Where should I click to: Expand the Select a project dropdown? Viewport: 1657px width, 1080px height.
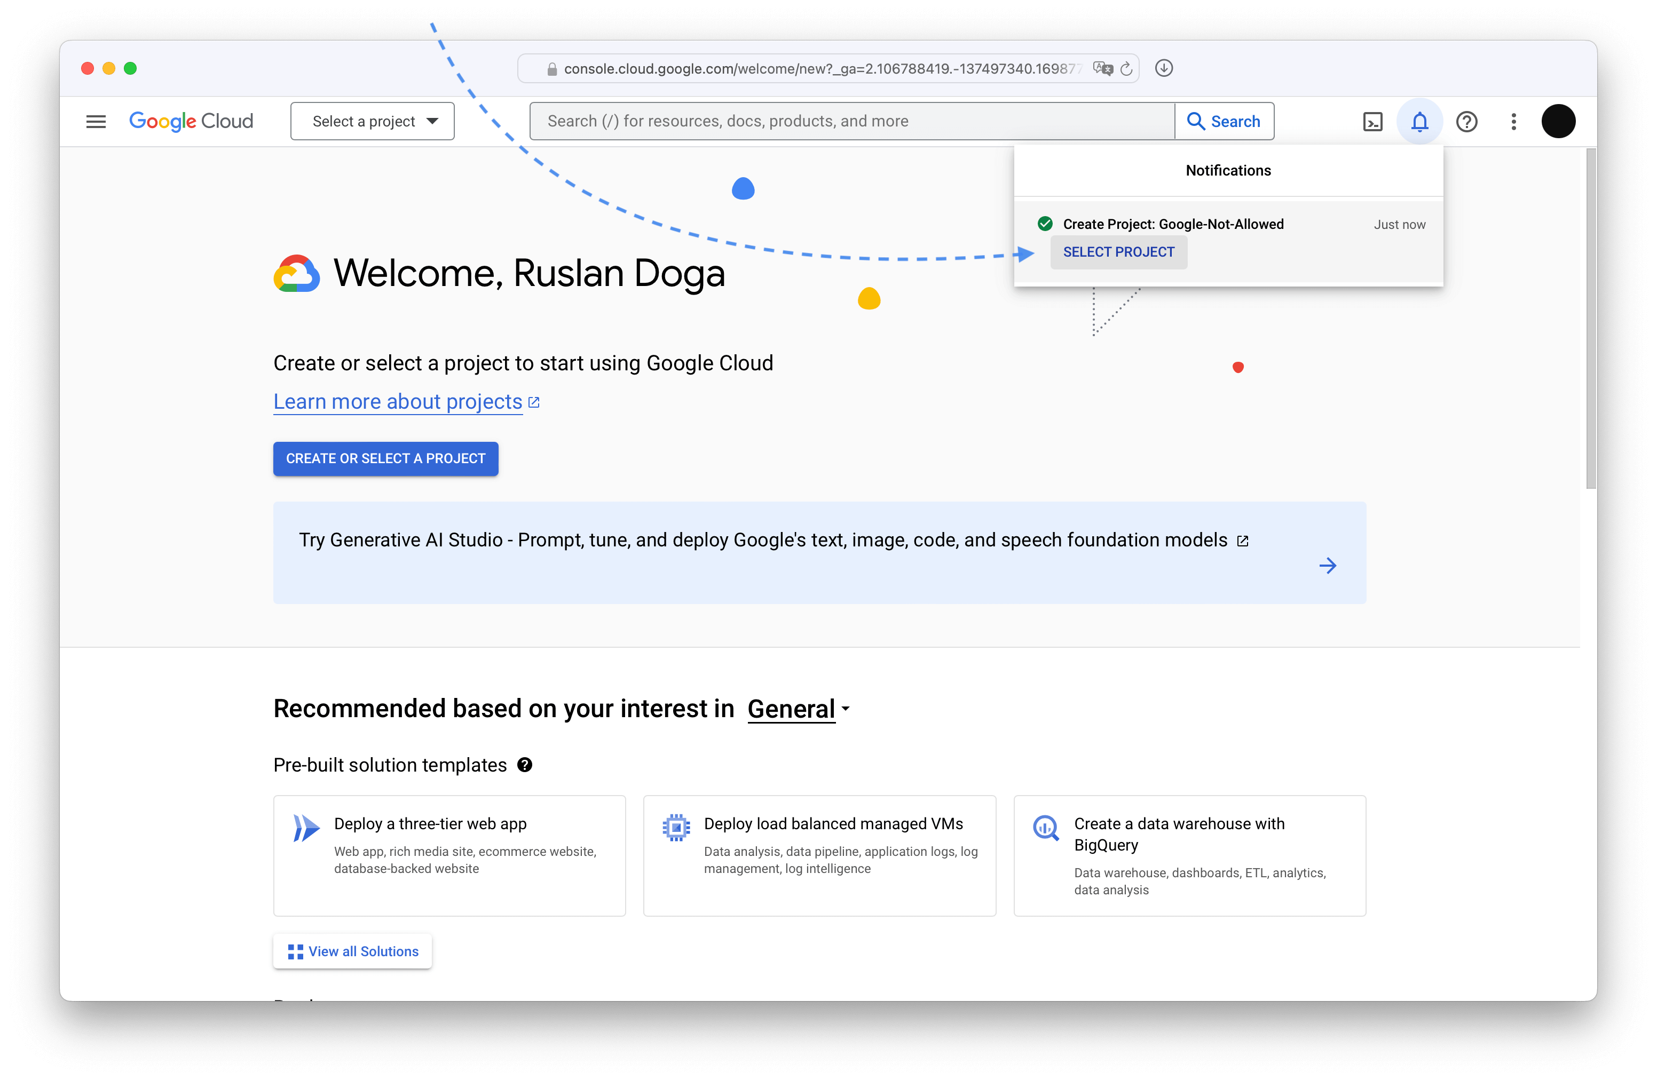coord(373,122)
